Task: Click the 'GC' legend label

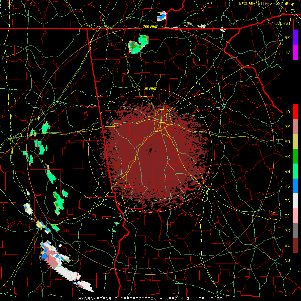Action: pyautogui.click(x=287, y=231)
